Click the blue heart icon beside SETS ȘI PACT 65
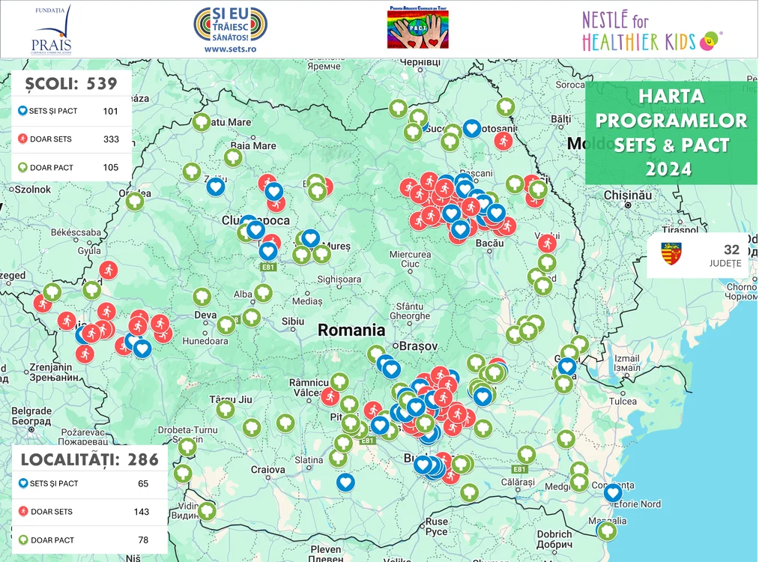 (x=23, y=483)
